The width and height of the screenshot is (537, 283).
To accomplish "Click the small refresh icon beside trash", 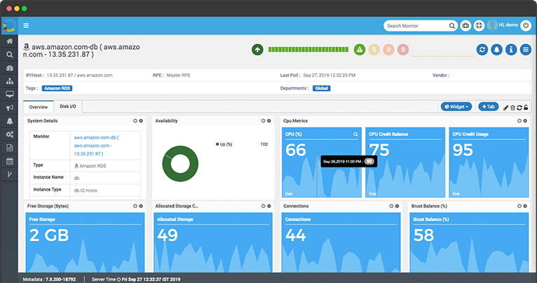I will point(519,107).
